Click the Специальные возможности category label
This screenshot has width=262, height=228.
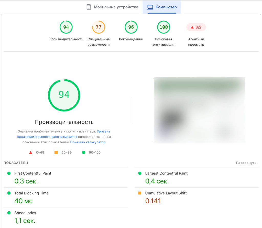coord(99,42)
